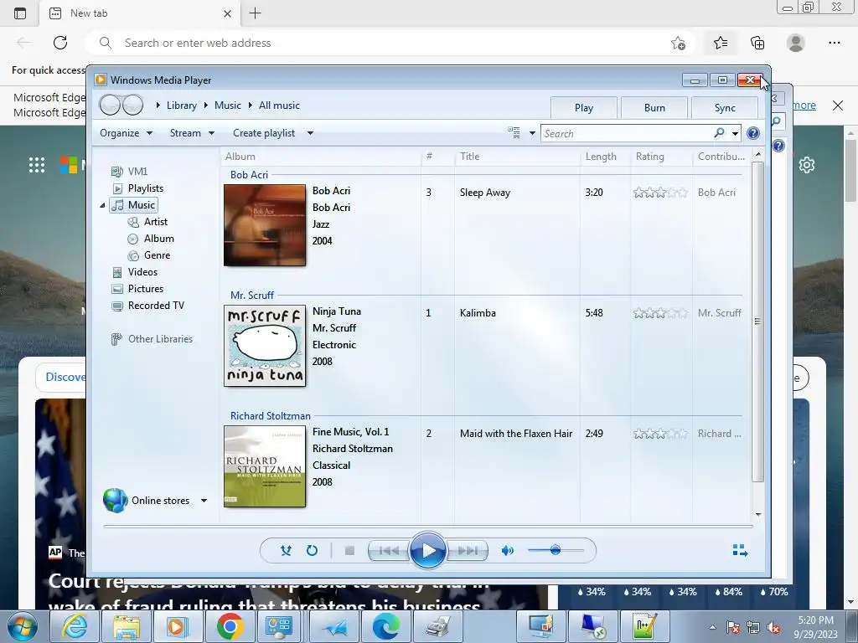Click the View options icon
858x643 pixels.
pyautogui.click(x=514, y=132)
